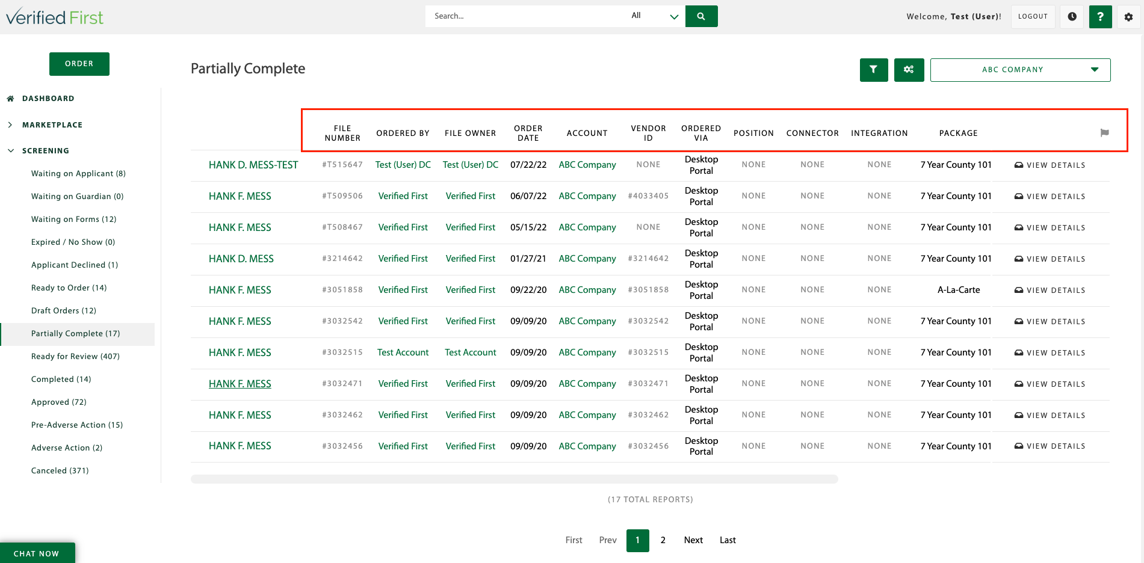Click vendor ID #4033405 cell

648,196
